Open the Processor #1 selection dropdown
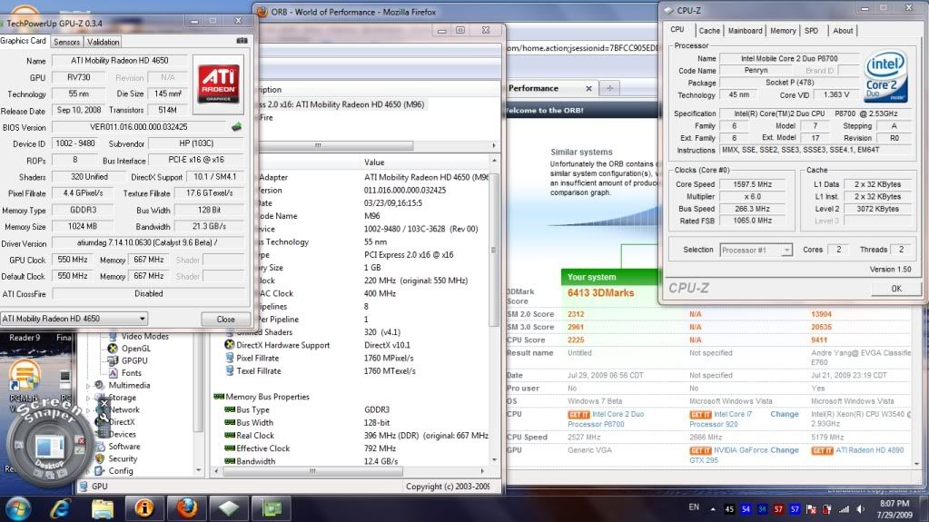Image resolution: width=929 pixels, height=522 pixels. (x=756, y=250)
